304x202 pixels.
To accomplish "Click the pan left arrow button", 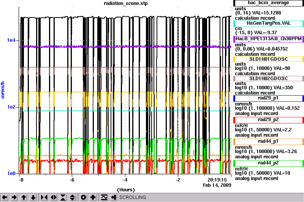I will click(5, 197).
